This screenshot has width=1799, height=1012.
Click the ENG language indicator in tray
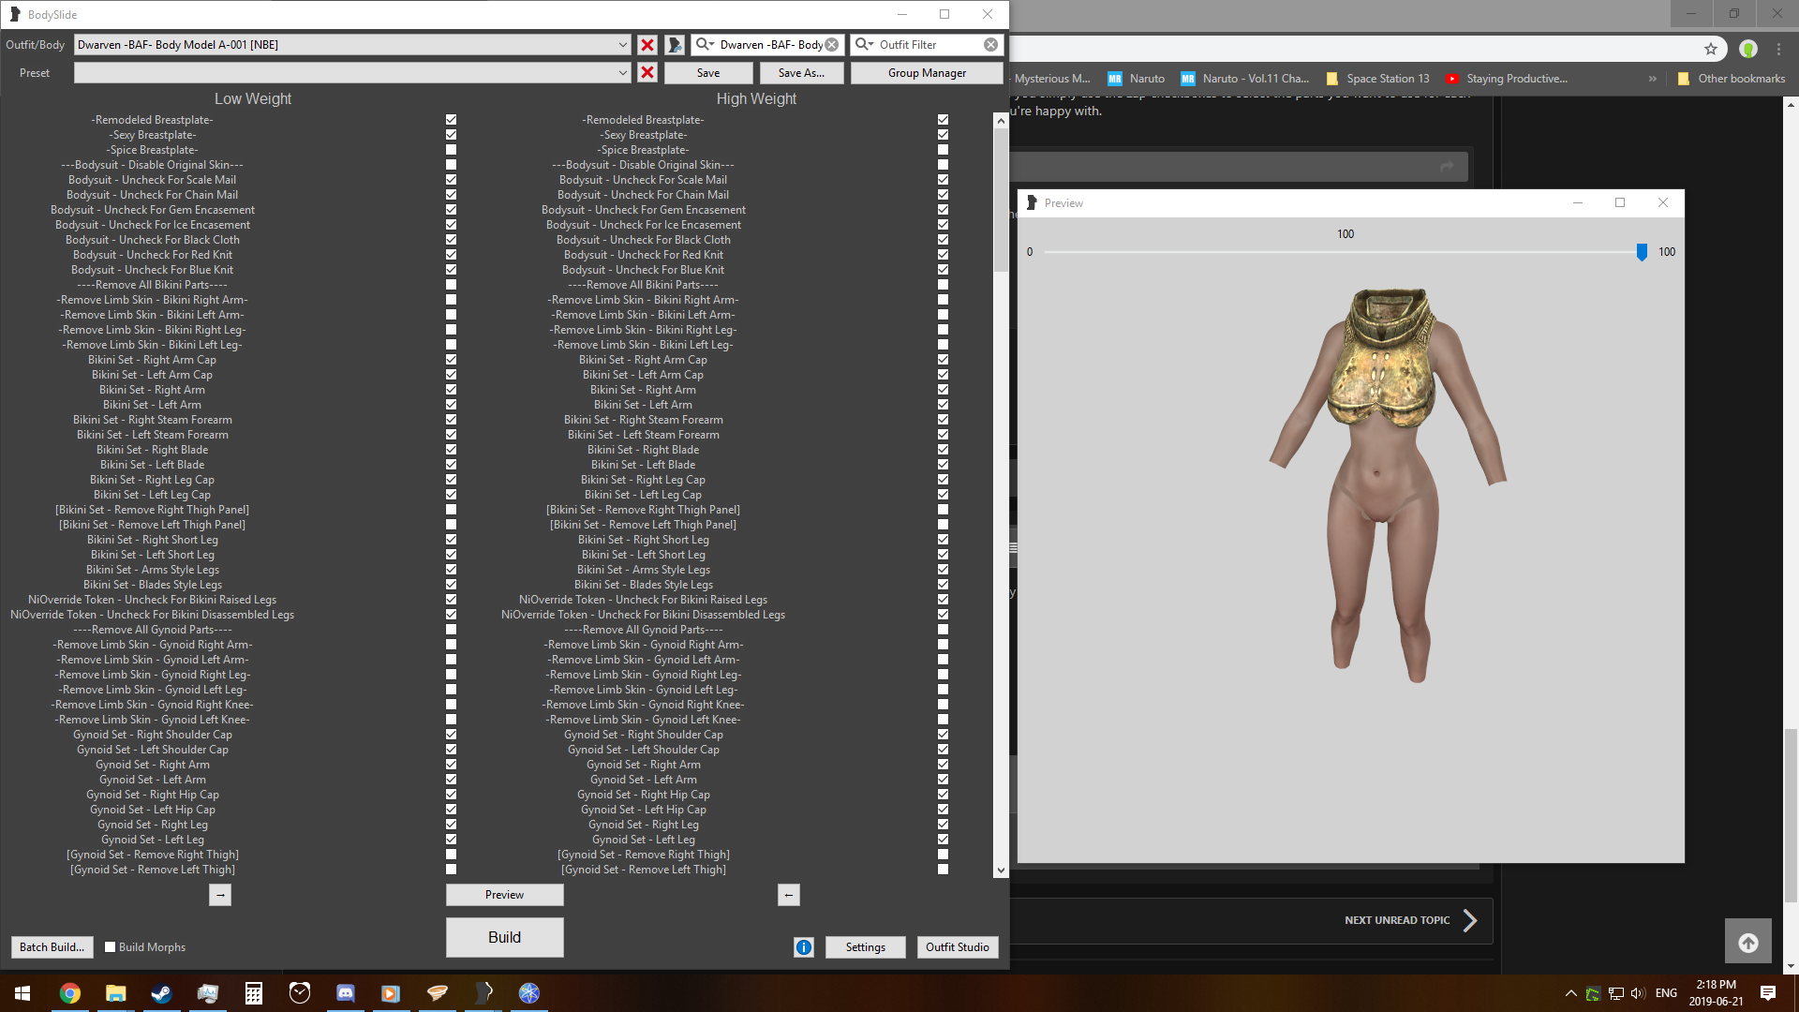(1666, 993)
